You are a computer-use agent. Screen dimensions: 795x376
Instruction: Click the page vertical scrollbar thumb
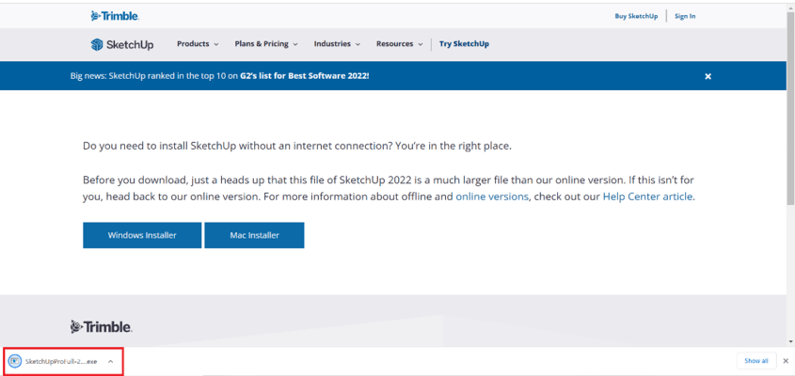tap(791, 109)
